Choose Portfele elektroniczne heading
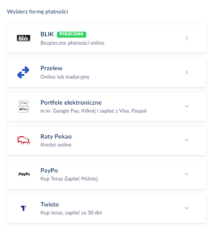Screen dimensions: 214x233 [x=71, y=103]
